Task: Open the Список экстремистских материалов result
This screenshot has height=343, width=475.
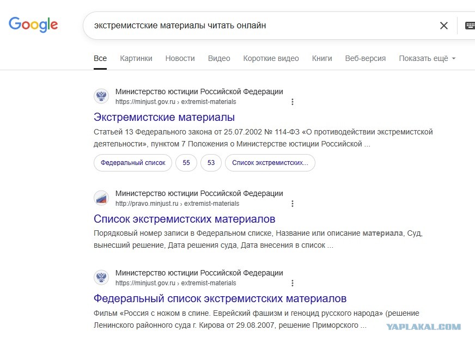Action: tap(185, 219)
